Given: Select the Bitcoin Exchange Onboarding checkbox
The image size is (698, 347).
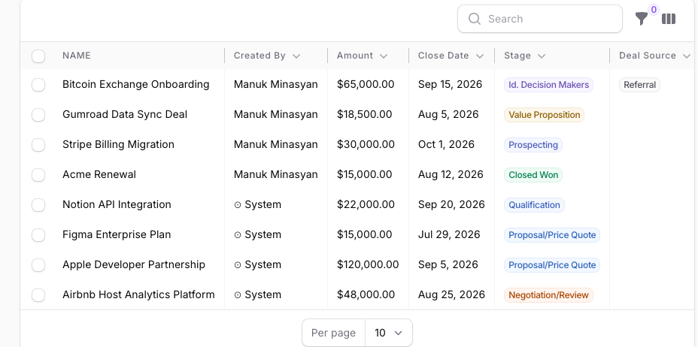Looking at the screenshot, I should point(38,85).
